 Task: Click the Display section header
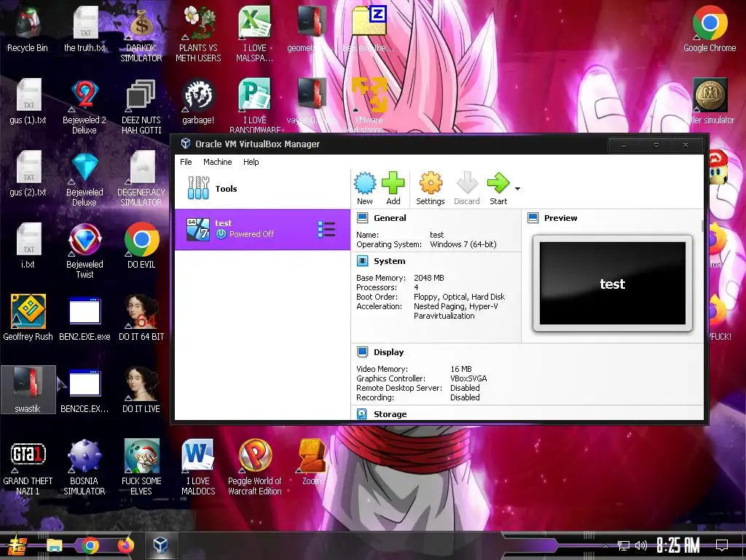pos(388,352)
